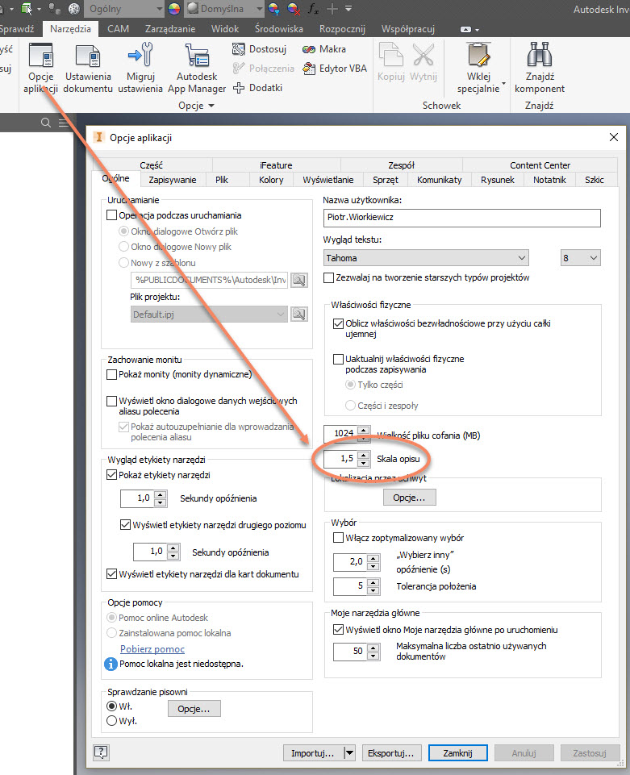Viewport: 630px width, 775px height.
Task: Open Dodatki add-ins manager
Action: (239, 88)
